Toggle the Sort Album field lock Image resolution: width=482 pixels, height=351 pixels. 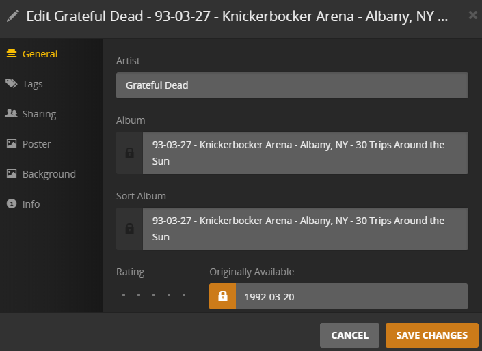click(x=130, y=229)
